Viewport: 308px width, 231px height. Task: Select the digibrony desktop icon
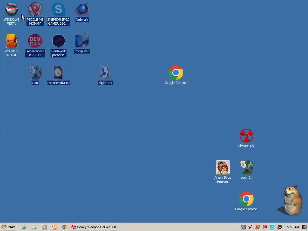(x=106, y=75)
